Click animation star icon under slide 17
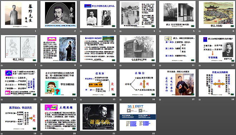 pyautogui.click(x=160, y=100)
